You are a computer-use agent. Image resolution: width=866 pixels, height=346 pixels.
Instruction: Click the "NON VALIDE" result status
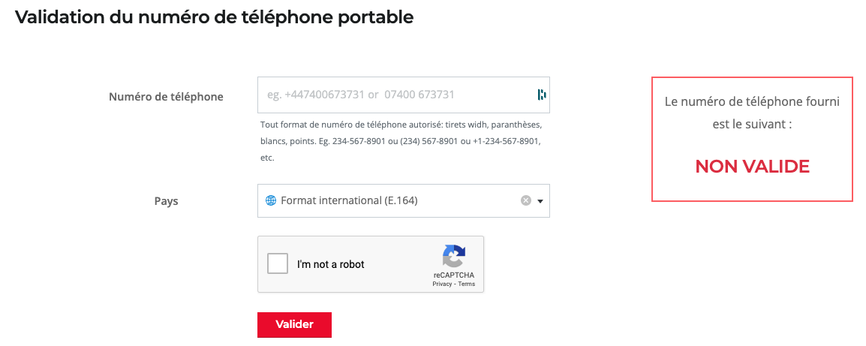[752, 167]
